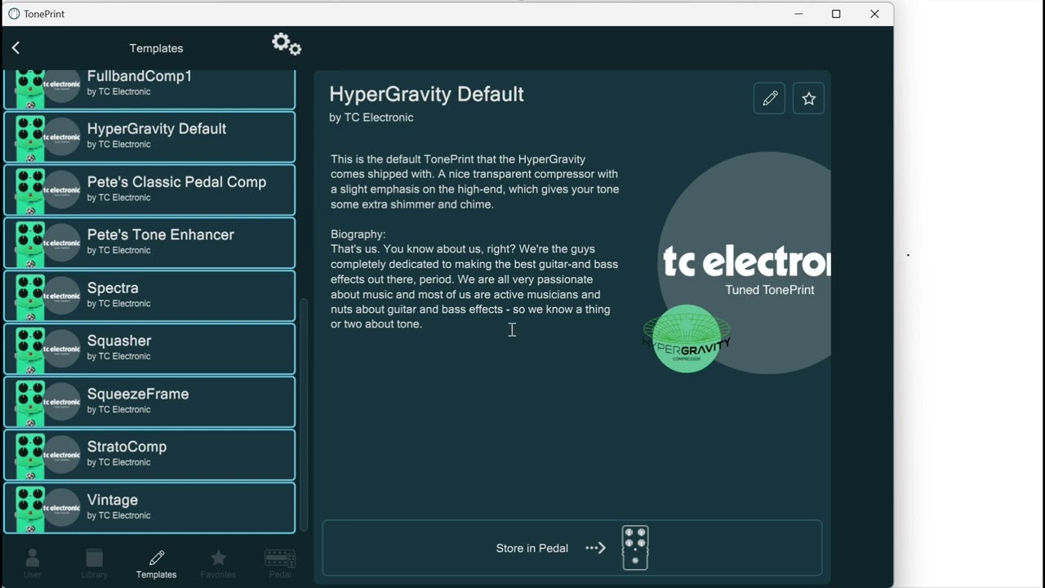Open settings via the gears icon
The height and width of the screenshot is (588, 1045).
point(287,45)
